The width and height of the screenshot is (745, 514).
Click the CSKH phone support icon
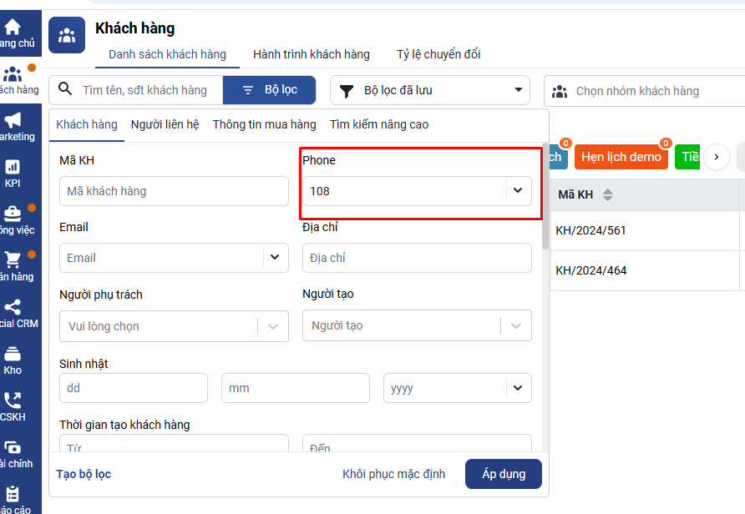pyautogui.click(x=13, y=401)
